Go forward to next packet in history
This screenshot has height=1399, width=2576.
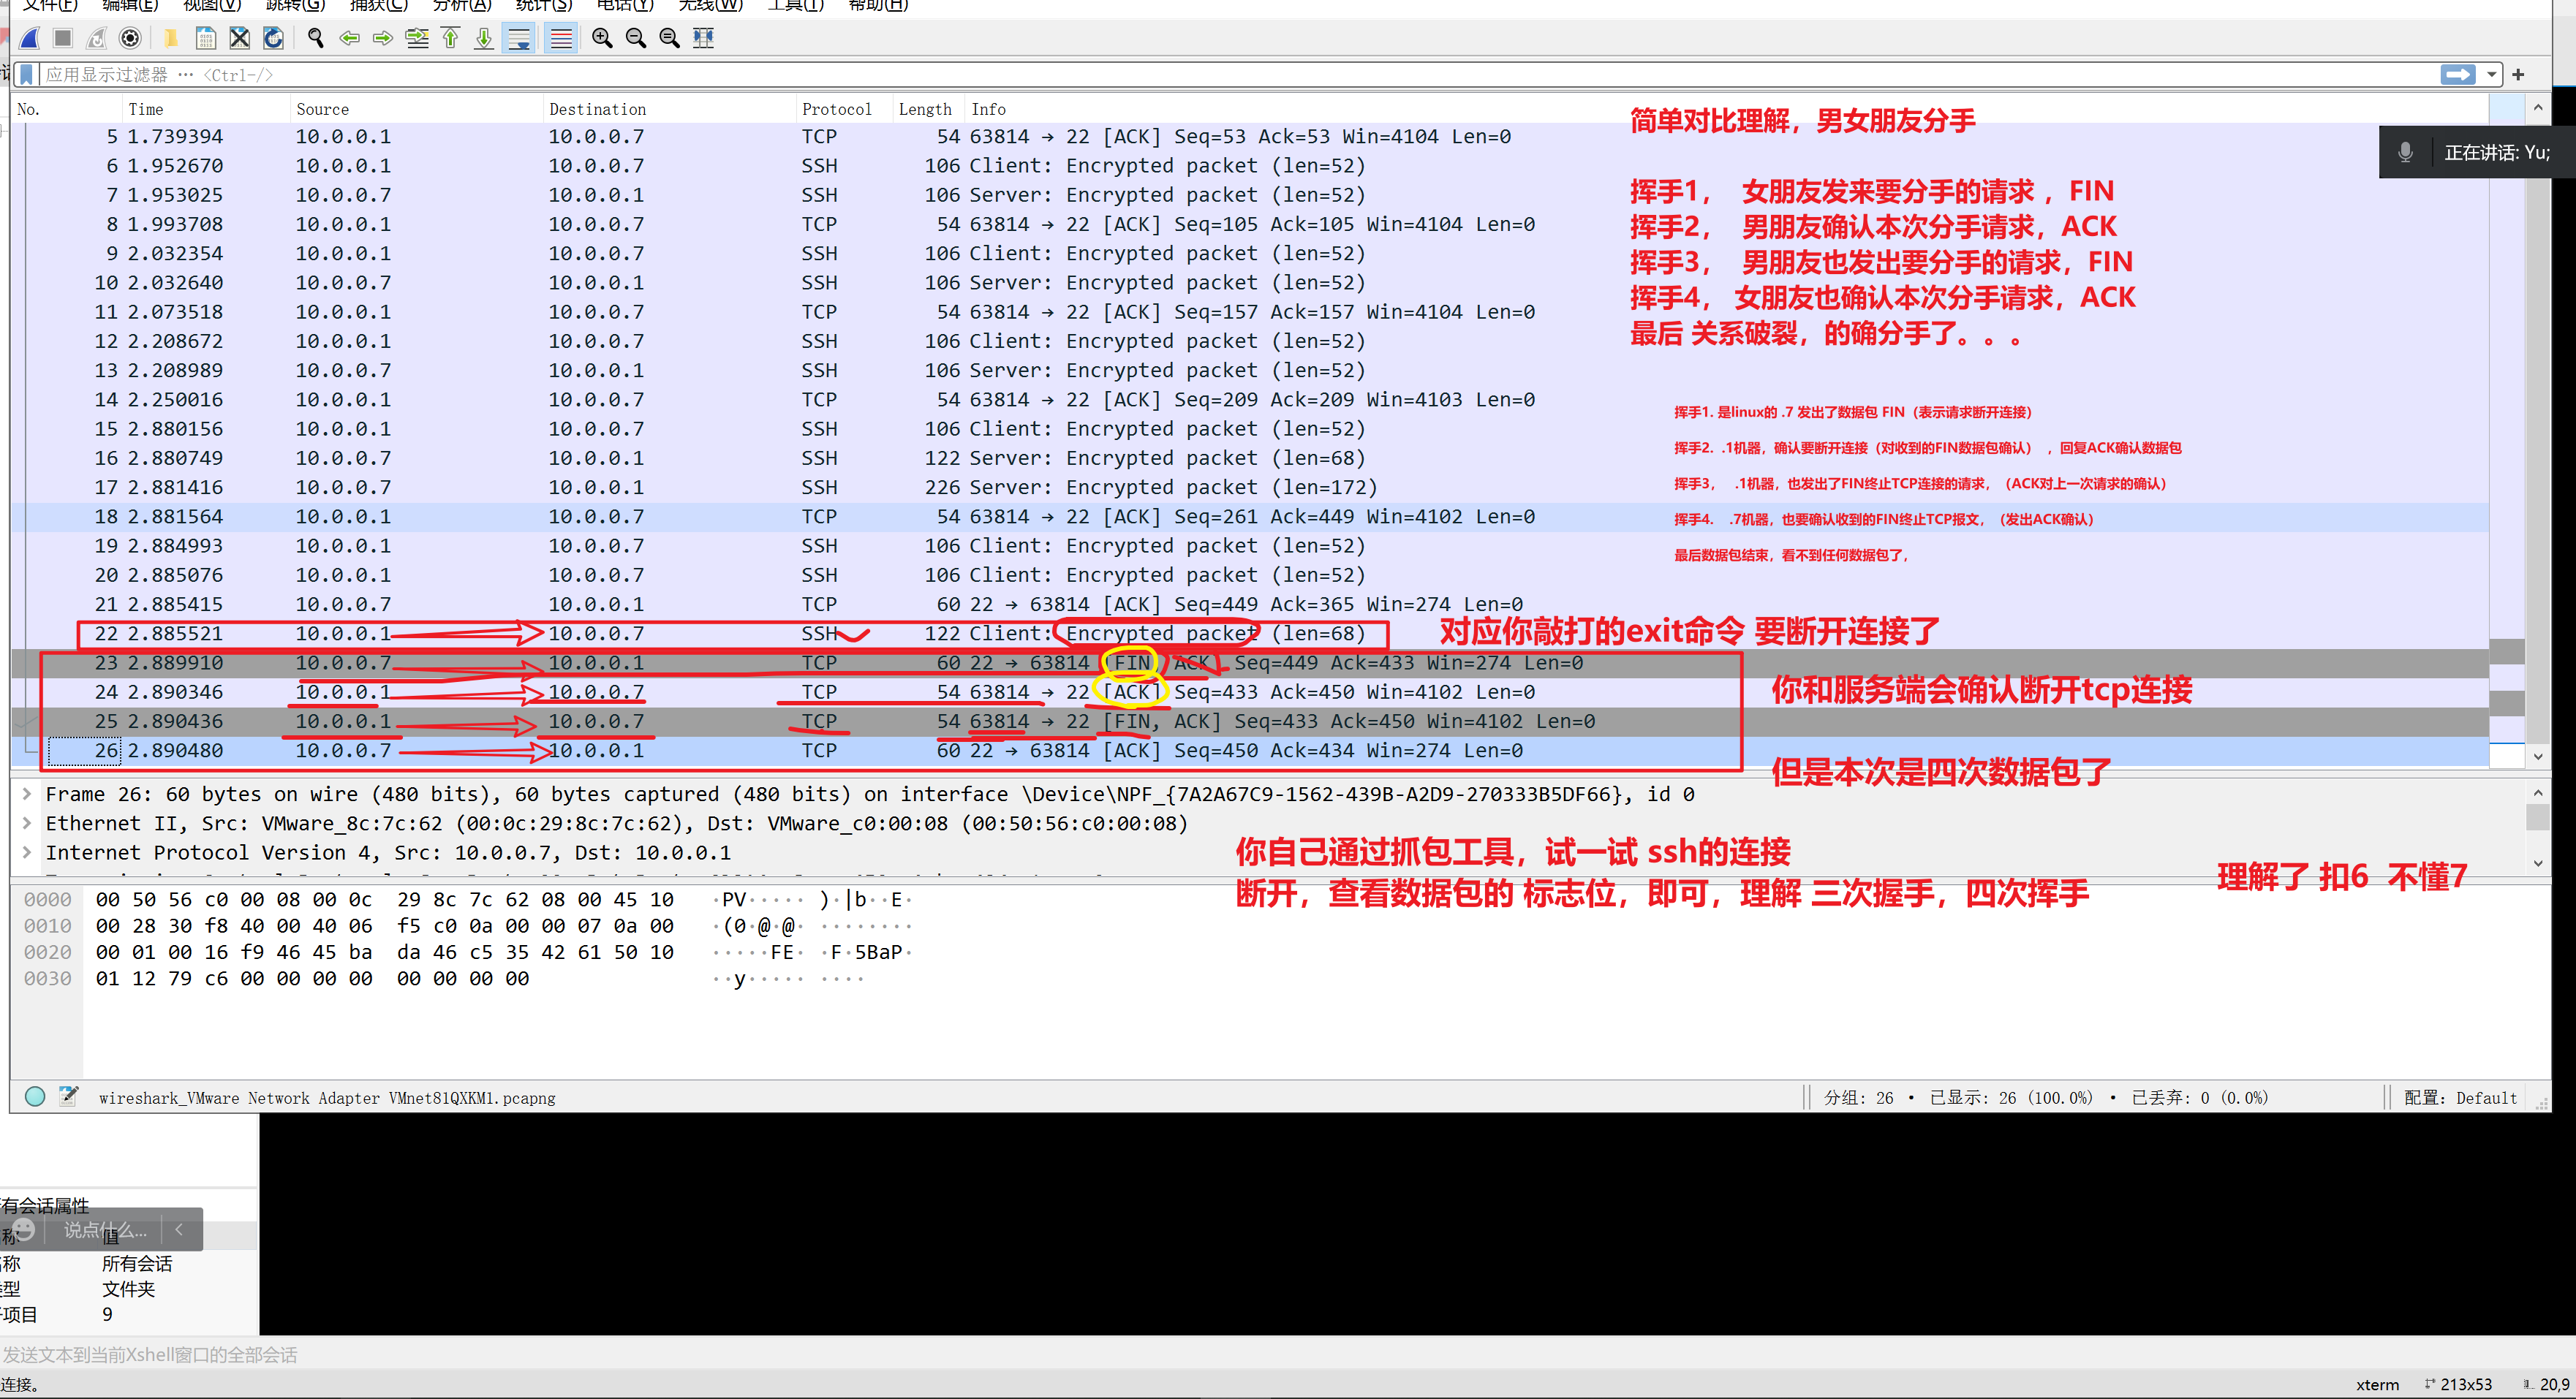click(383, 38)
